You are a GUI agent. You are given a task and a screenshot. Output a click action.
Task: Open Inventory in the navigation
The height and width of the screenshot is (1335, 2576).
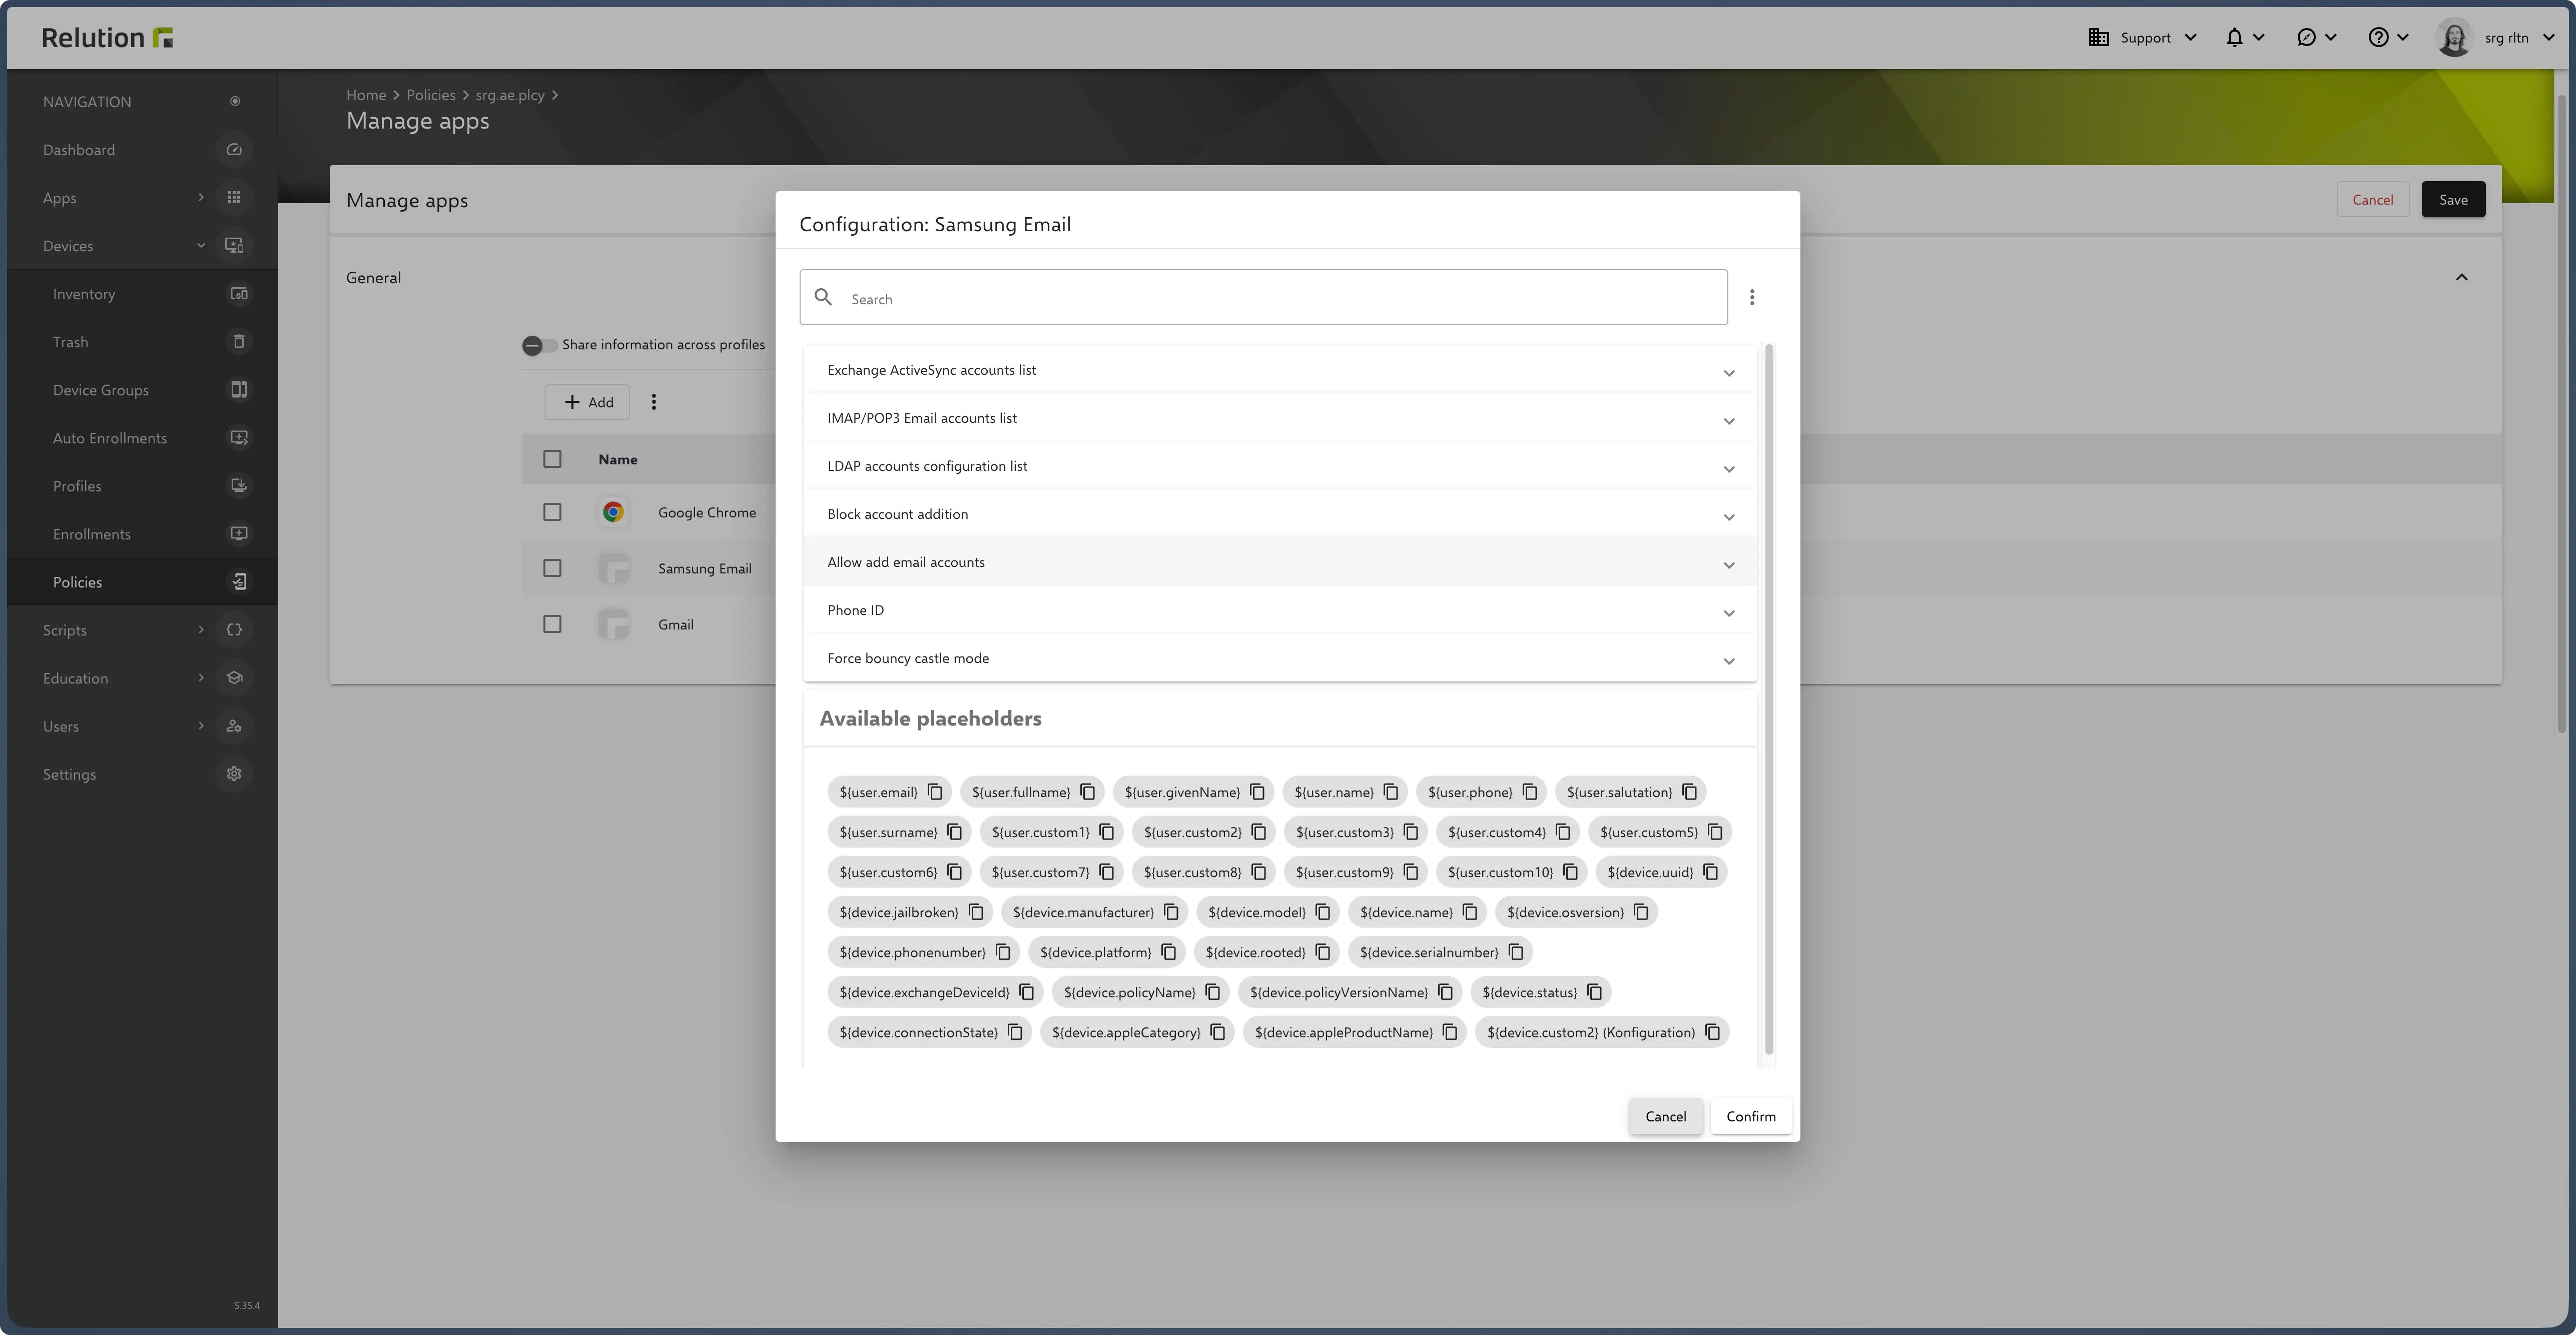(x=84, y=294)
